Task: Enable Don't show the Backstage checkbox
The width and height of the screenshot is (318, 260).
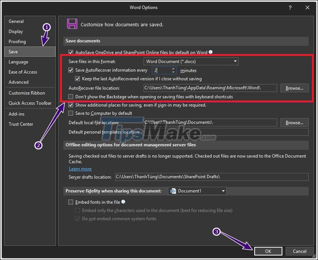Action: coord(70,96)
